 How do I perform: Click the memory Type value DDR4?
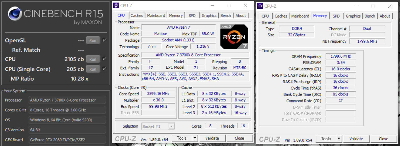[296, 29]
